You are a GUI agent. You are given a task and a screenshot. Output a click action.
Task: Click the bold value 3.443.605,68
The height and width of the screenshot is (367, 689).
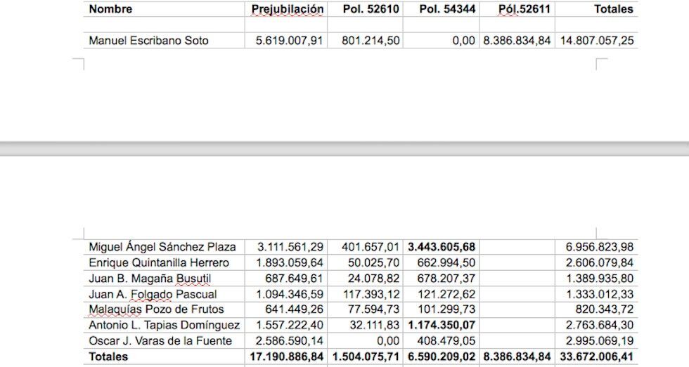[x=442, y=247]
